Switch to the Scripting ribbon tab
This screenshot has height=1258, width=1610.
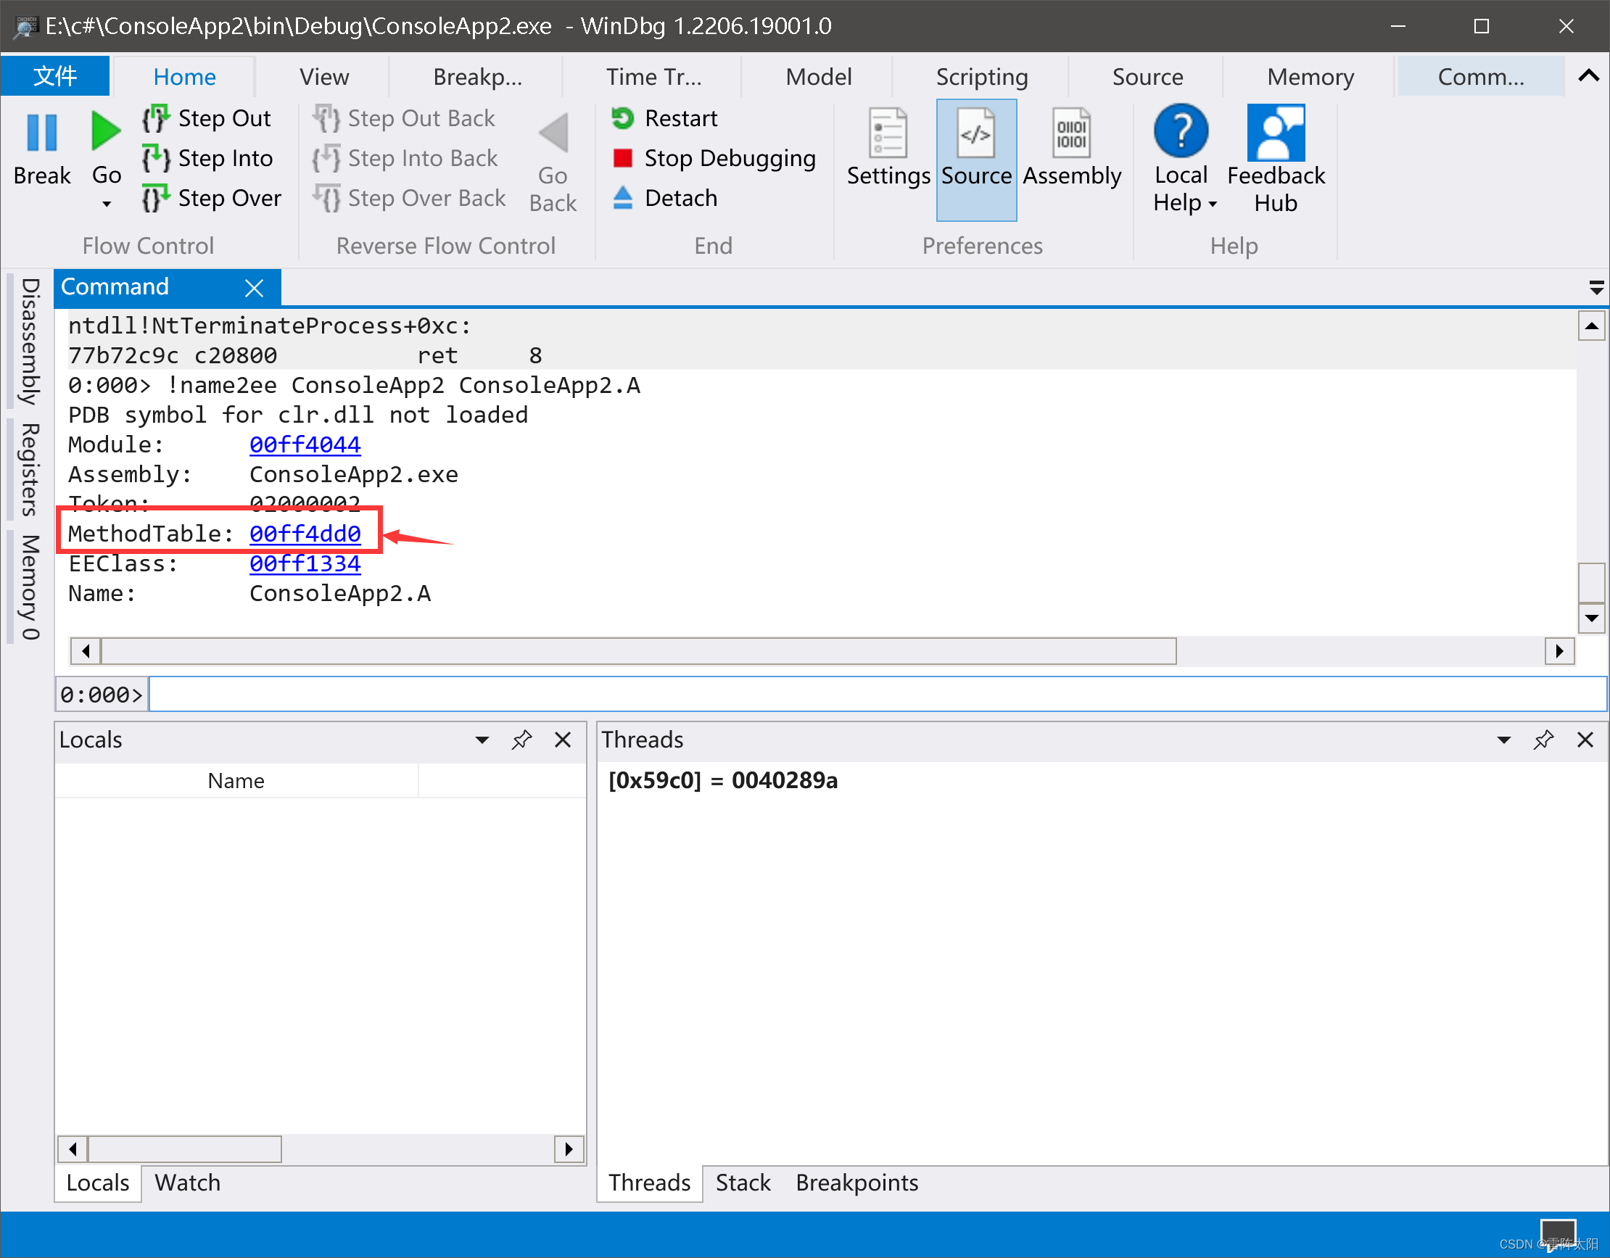(x=981, y=77)
